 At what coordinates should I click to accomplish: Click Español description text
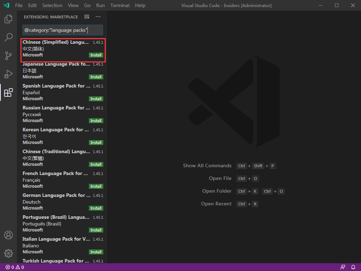[x=31, y=93]
